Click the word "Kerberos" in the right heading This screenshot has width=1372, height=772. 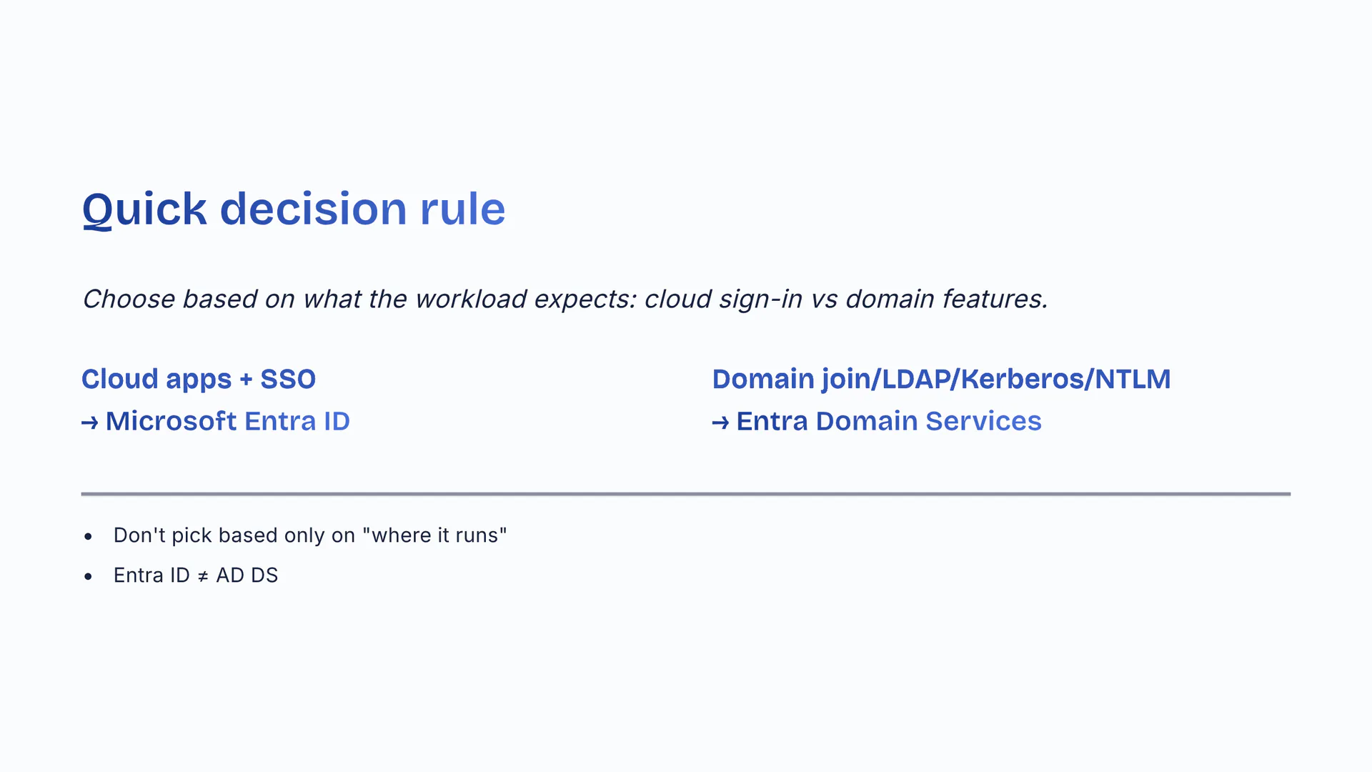[1021, 379]
